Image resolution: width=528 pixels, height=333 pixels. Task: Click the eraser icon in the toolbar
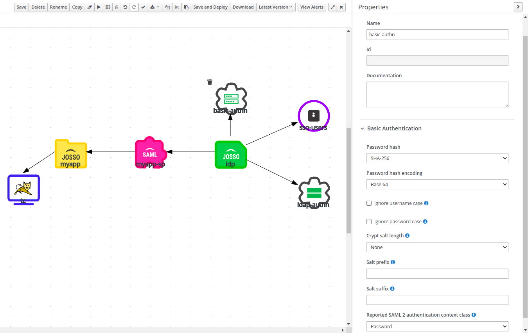pyautogui.click(x=90, y=7)
